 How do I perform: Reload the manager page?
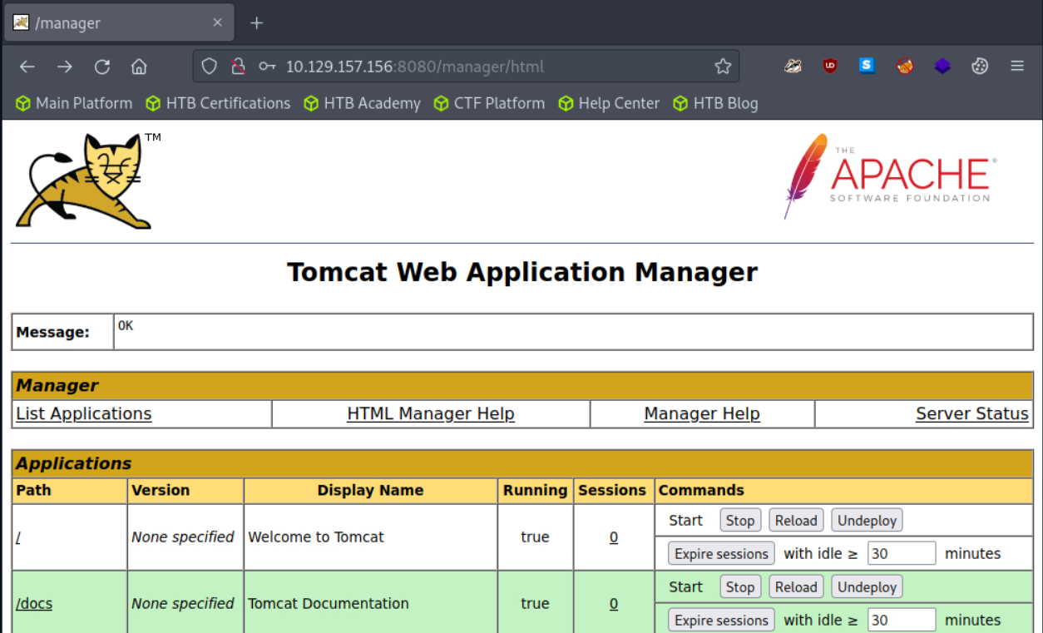[102, 67]
